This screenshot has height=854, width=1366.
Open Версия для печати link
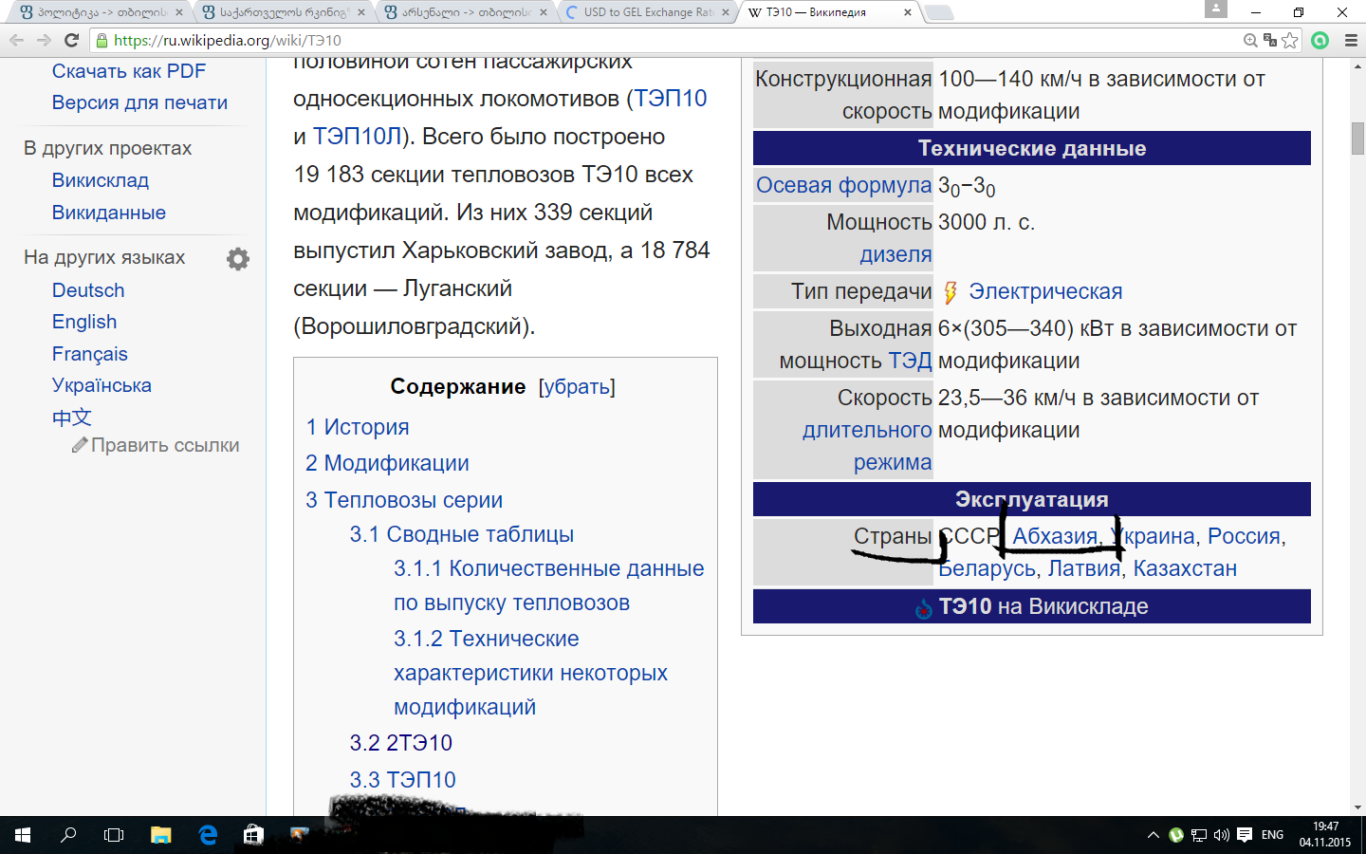(139, 102)
